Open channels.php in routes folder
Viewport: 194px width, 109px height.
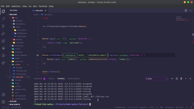click(x=21, y=71)
